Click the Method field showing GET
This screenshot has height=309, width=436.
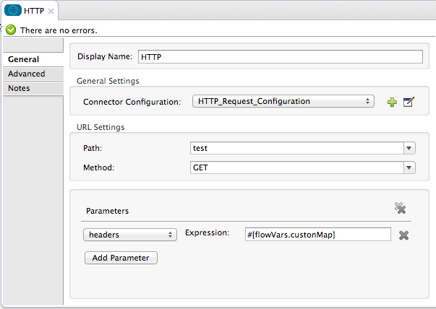(295, 167)
